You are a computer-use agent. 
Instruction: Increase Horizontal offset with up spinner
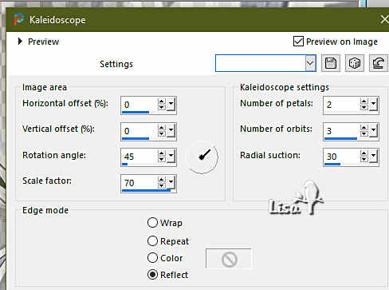point(162,101)
